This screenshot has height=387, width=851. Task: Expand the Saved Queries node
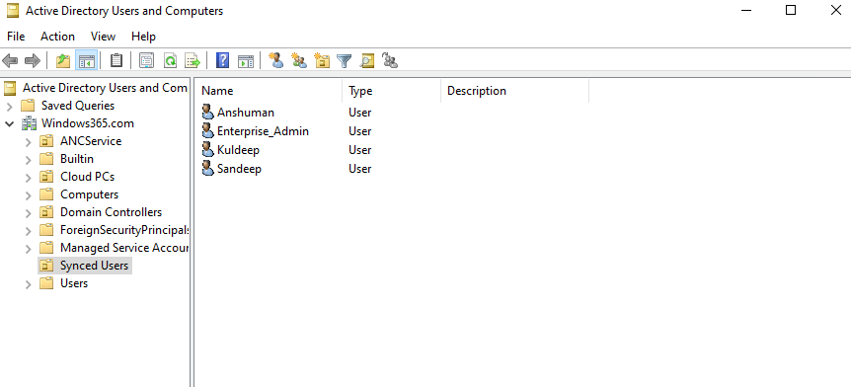[x=9, y=106]
